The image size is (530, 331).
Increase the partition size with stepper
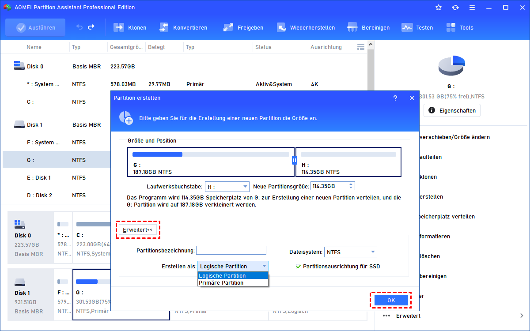coord(351,184)
